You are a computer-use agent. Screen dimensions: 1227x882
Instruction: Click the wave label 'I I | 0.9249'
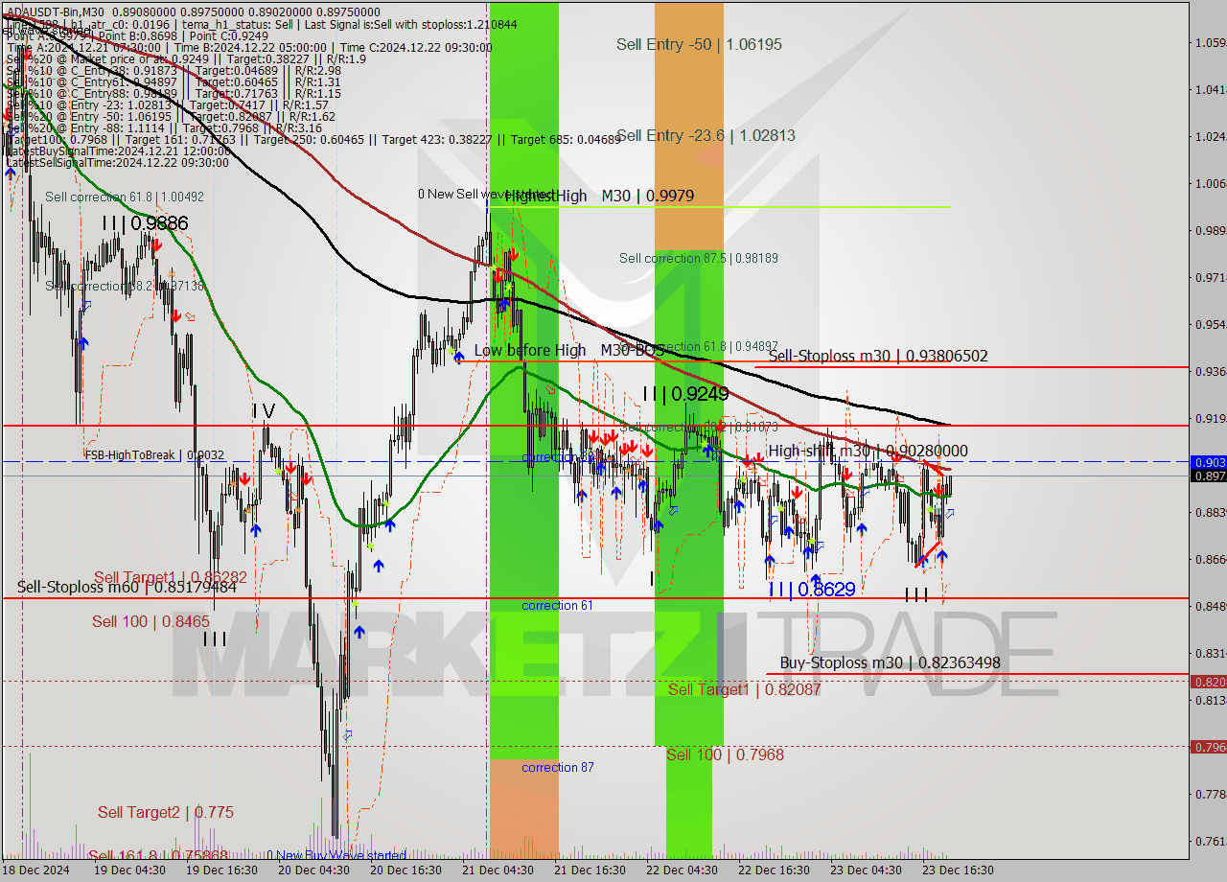pos(685,394)
